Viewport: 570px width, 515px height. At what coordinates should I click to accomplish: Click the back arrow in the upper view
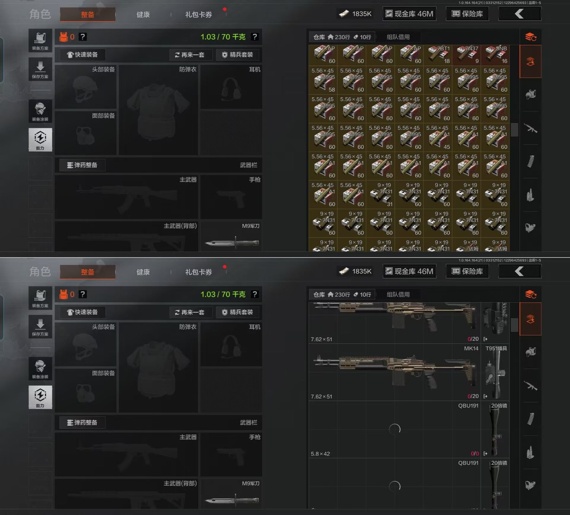pyautogui.click(x=520, y=14)
